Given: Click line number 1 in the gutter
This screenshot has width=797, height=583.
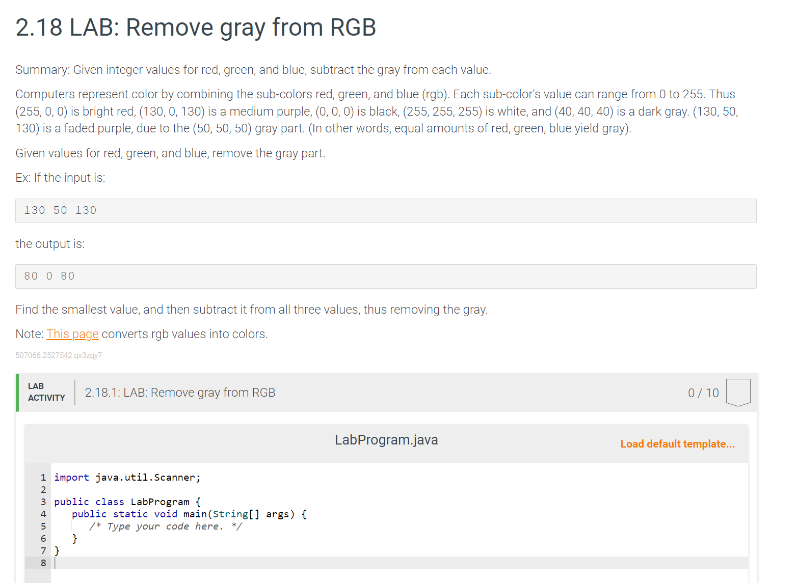Looking at the screenshot, I should (43, 477).
